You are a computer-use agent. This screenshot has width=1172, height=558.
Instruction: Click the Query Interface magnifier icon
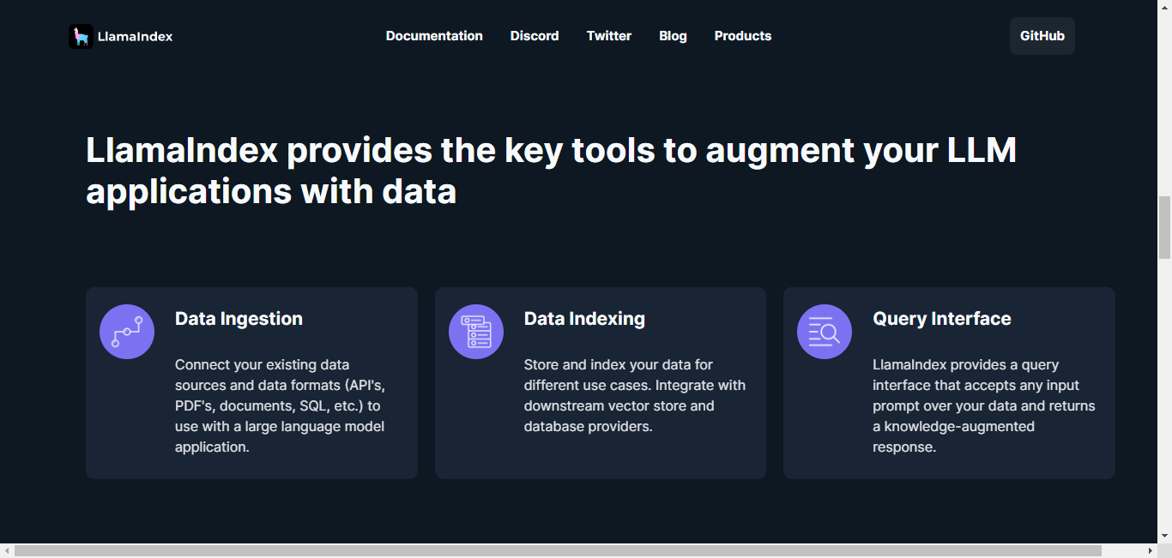coord(825,332)
